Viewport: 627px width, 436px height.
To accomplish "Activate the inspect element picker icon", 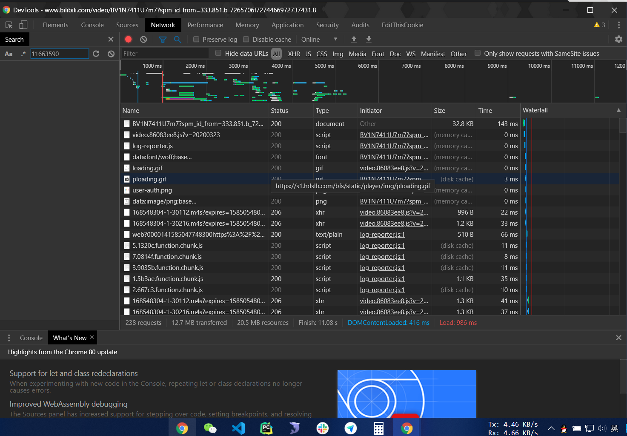I will 9,25.
